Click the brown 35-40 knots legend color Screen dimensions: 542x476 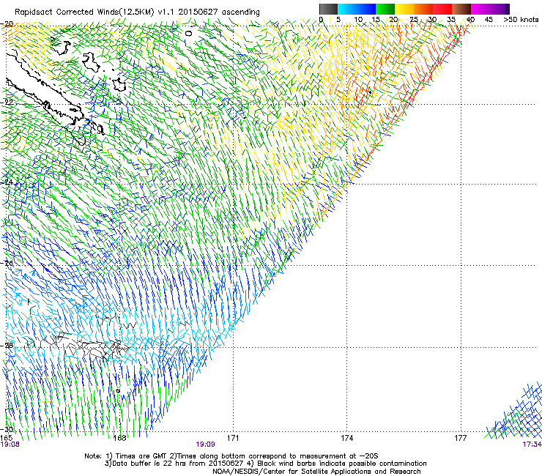[x=461, y=9]
